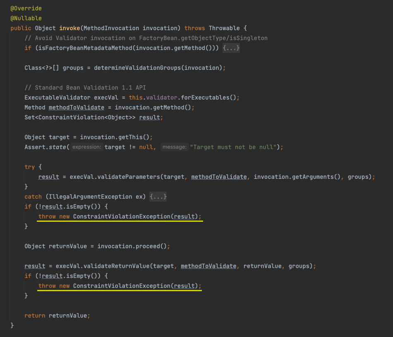Image resolution: width=393 pixels, height=337 pixels.
Task: Click the first throw new ConstraintViolationException line
Action: (120, 217)
